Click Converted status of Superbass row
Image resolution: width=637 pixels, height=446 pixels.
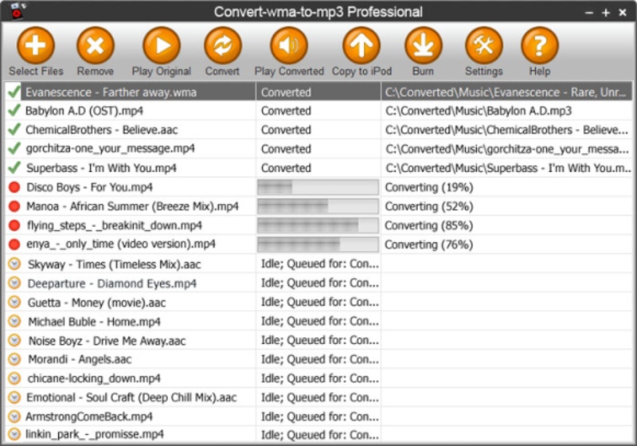[x=286, y=168]
